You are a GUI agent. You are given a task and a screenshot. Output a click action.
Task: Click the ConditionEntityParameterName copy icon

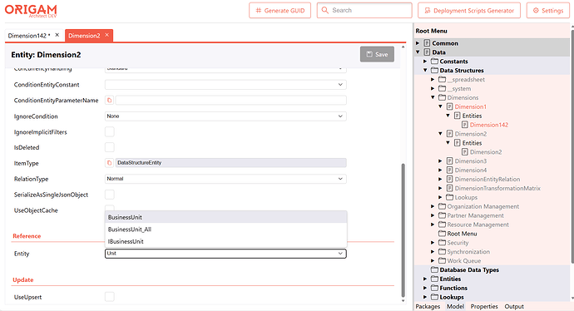109,101
